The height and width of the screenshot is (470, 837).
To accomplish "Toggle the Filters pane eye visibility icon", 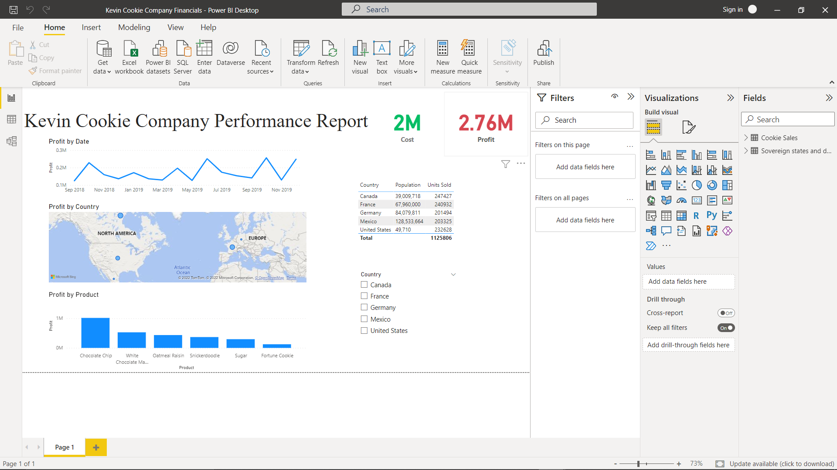I will coord(615,97).
